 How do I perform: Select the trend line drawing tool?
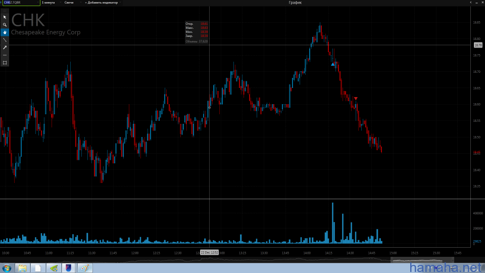pos(5,40)
